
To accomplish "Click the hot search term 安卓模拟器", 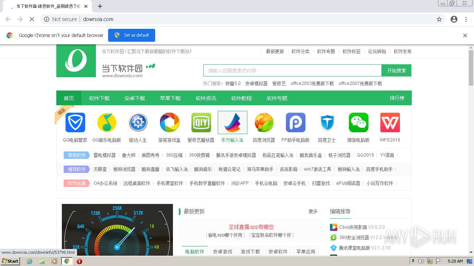I will pyautogui.click(x=256, y=83).
